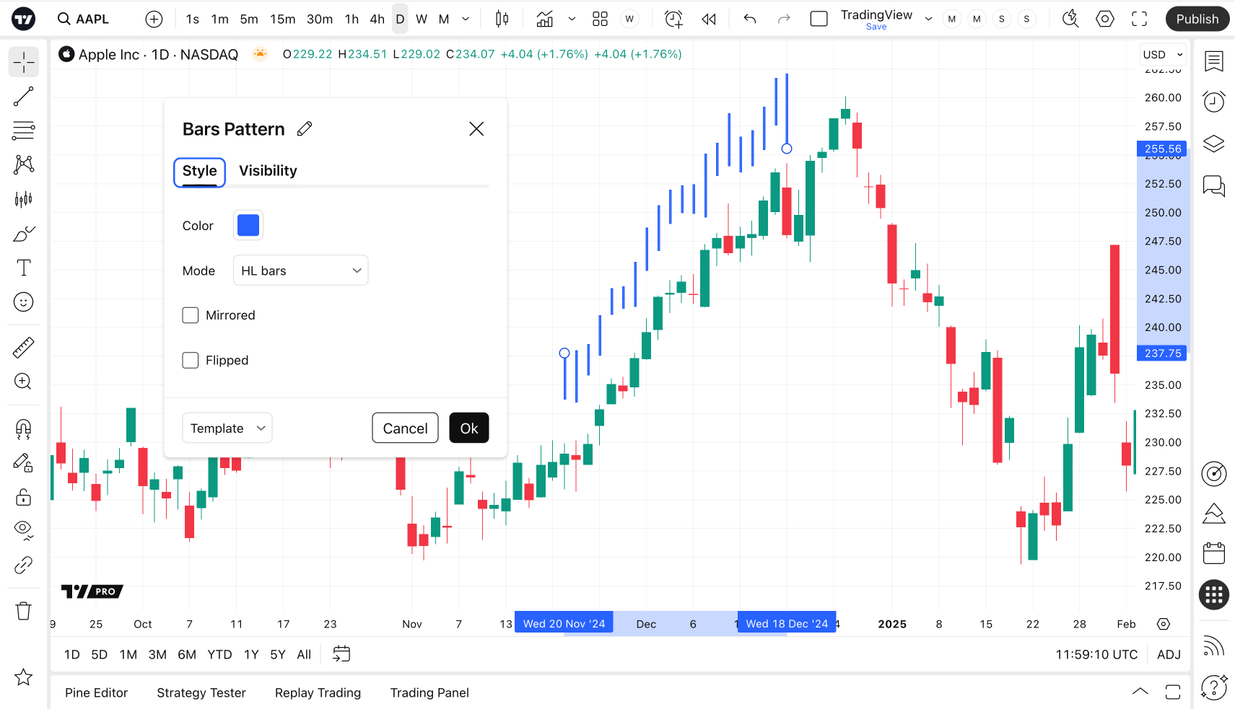Open the layout setup grid
Screen dimensions: 1235x709
[600, 19]
